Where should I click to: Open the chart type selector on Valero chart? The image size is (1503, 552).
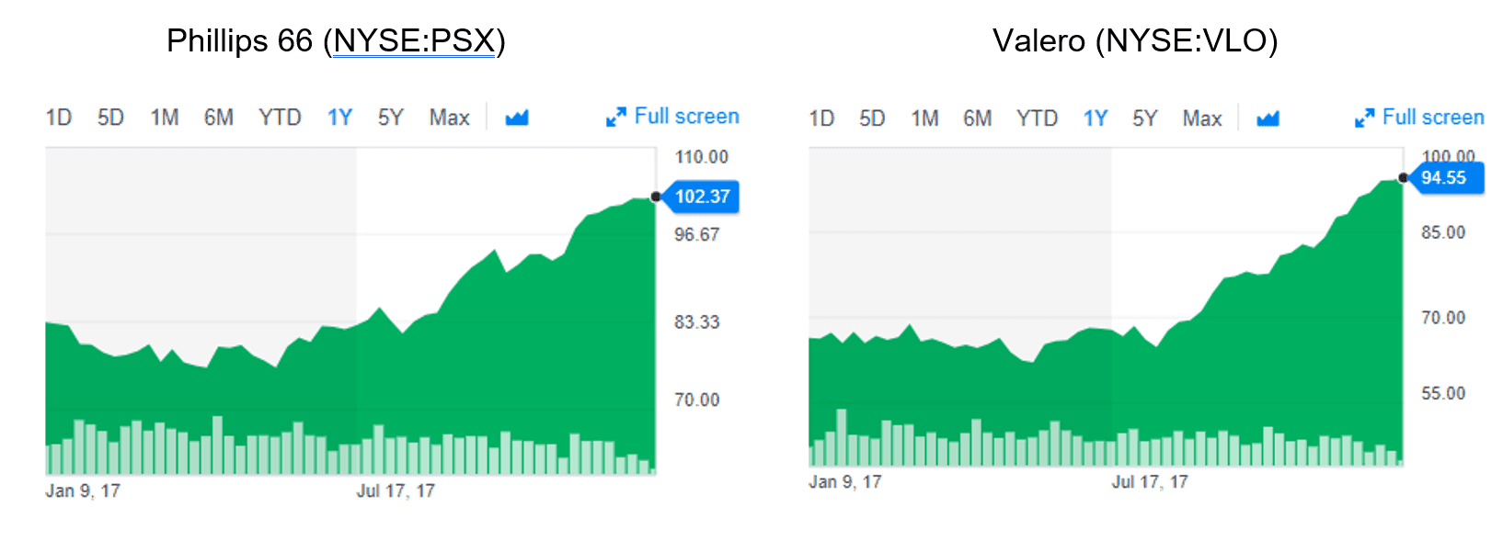pos(1268,118)
